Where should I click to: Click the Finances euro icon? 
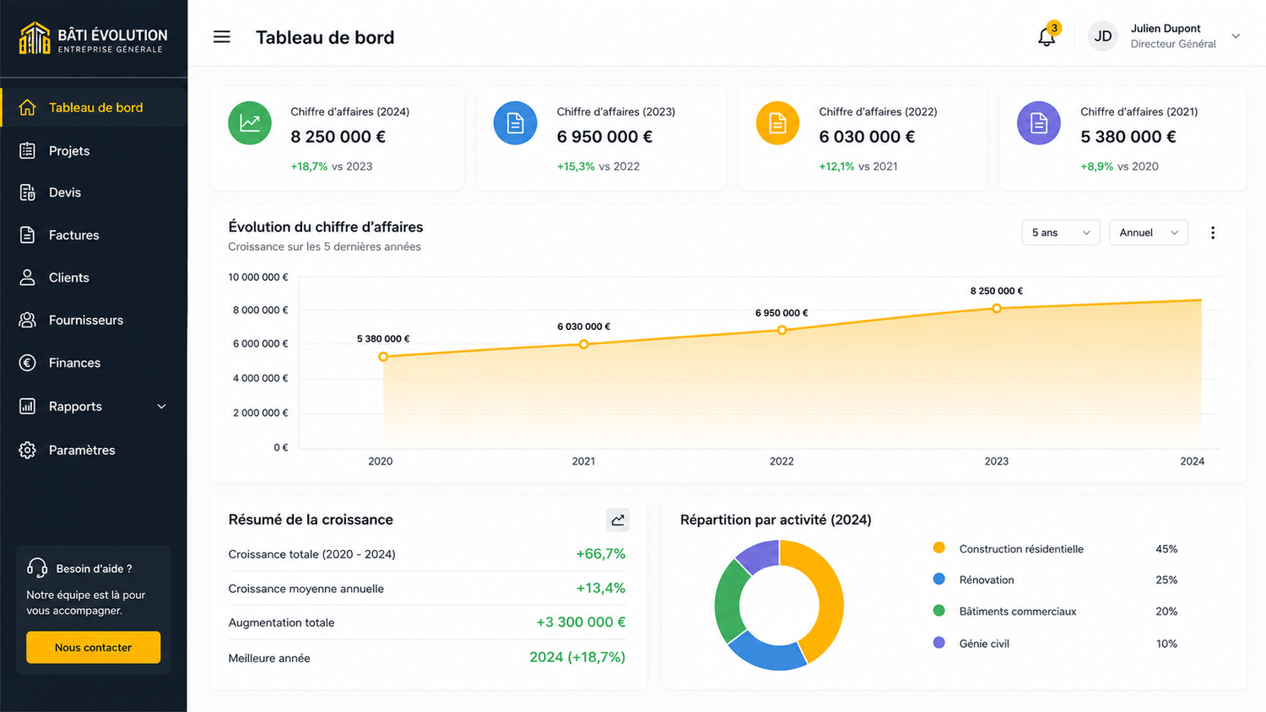click(28, 363)
